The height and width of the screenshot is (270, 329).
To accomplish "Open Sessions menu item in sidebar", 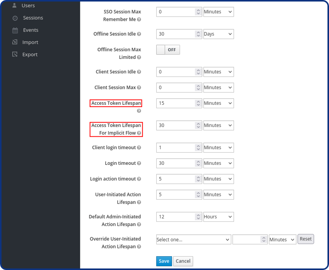I will click(33, 18).
